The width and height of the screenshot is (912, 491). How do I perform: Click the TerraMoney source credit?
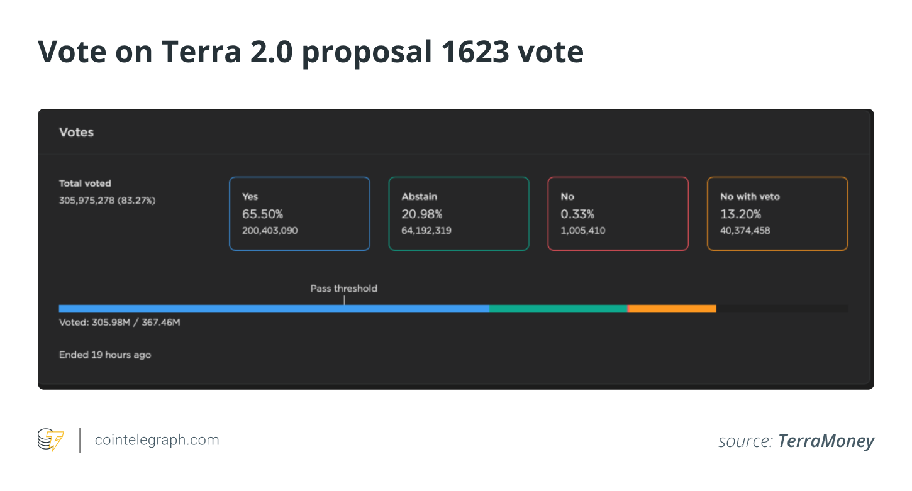[826, 441]
